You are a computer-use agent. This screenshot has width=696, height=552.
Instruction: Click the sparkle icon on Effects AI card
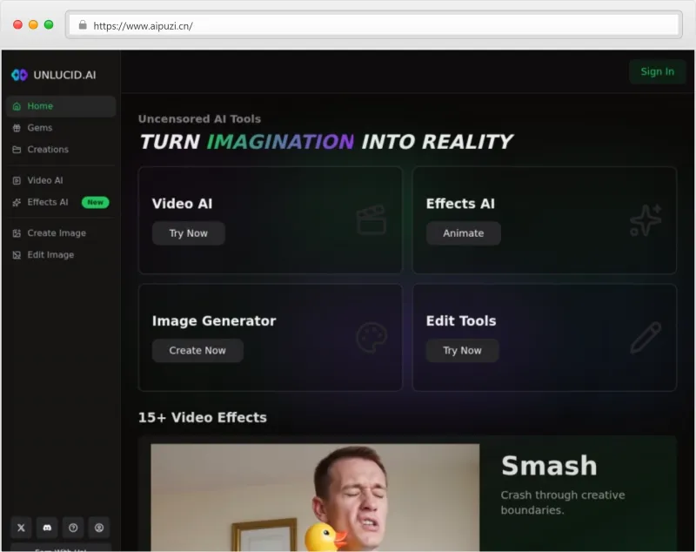click(646, 220)
